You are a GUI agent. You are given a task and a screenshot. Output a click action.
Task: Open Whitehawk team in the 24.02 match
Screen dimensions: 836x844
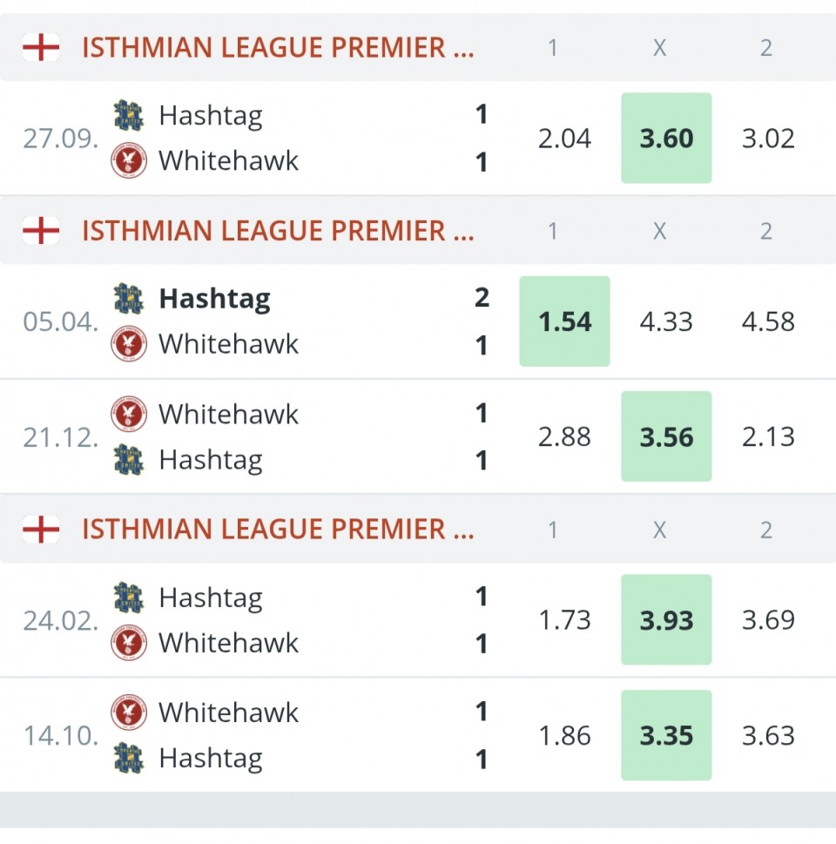[x=228, y=643]
